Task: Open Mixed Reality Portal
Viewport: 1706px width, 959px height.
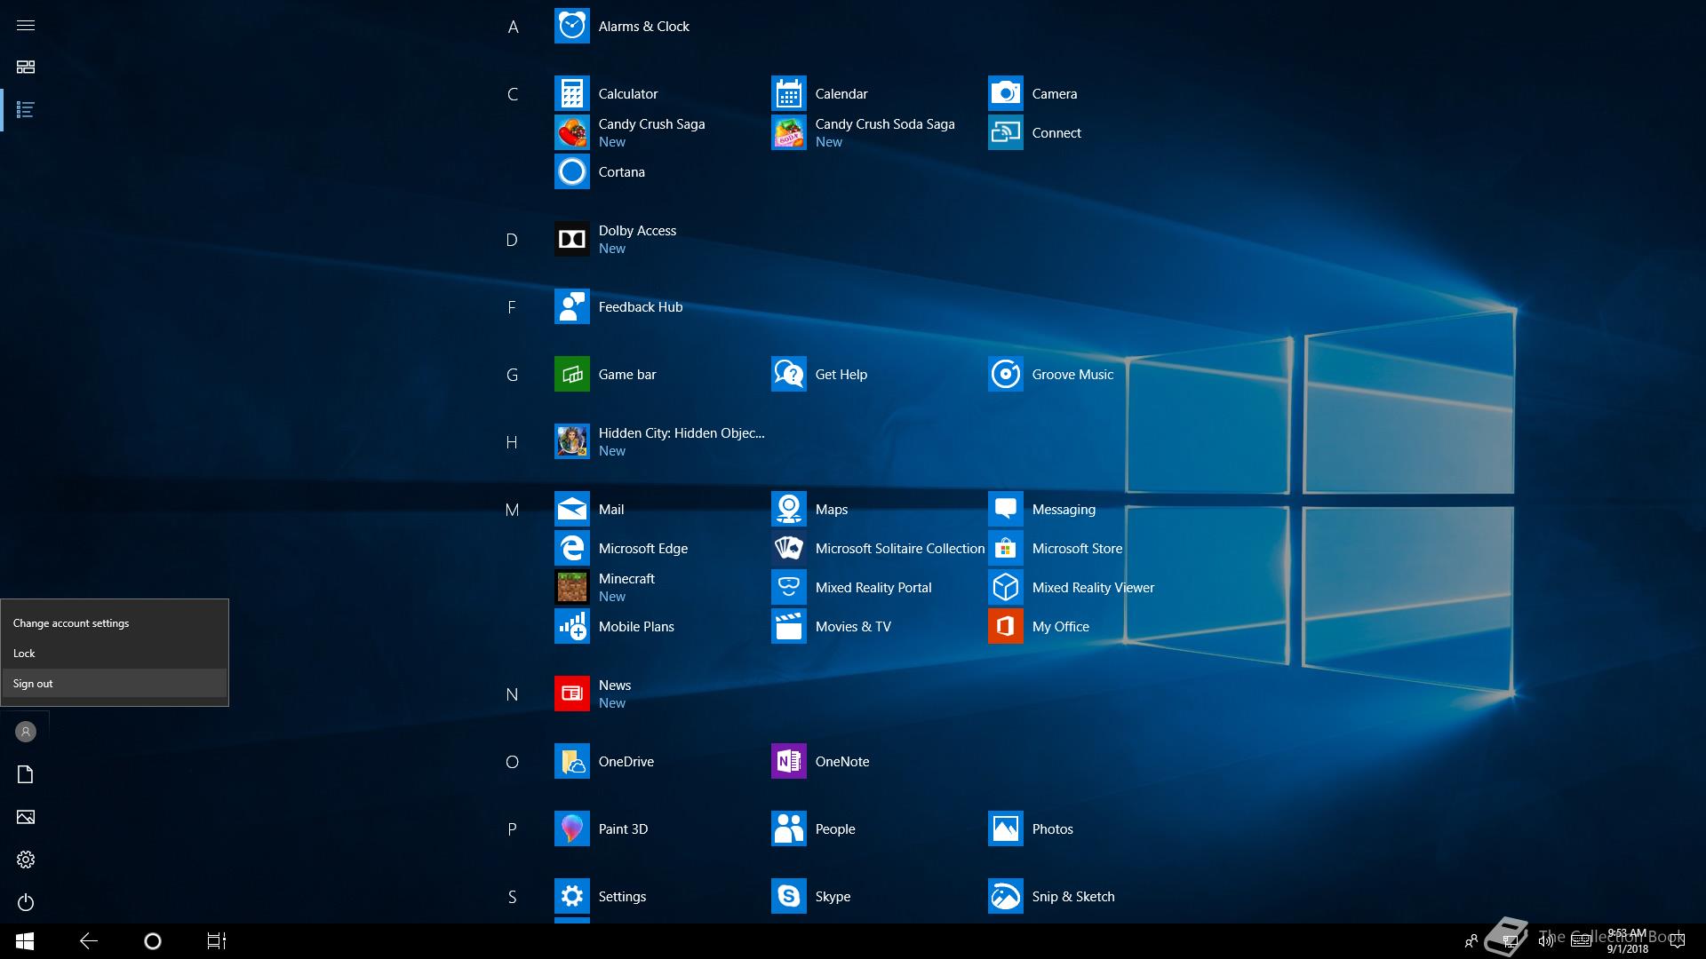Action: (x=788, y=588)
